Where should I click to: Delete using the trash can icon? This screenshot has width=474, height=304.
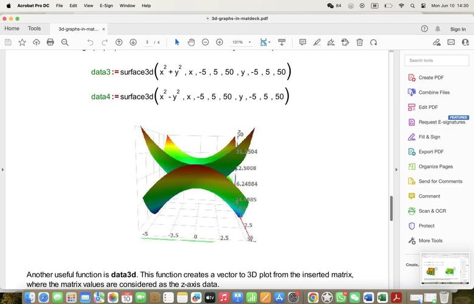coord(360,42)
